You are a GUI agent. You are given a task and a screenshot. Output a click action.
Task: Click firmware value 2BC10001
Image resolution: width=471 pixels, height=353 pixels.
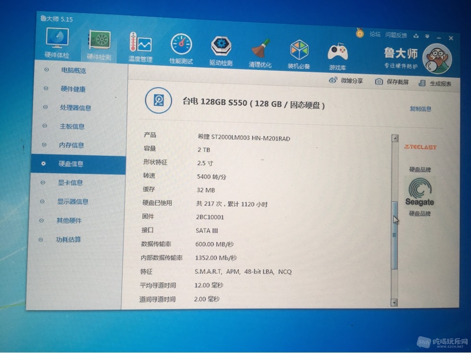click(210, 217)
